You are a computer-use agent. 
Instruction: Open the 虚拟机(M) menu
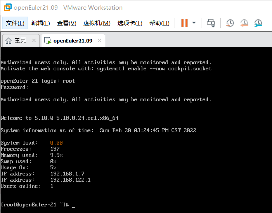point(97,23)
